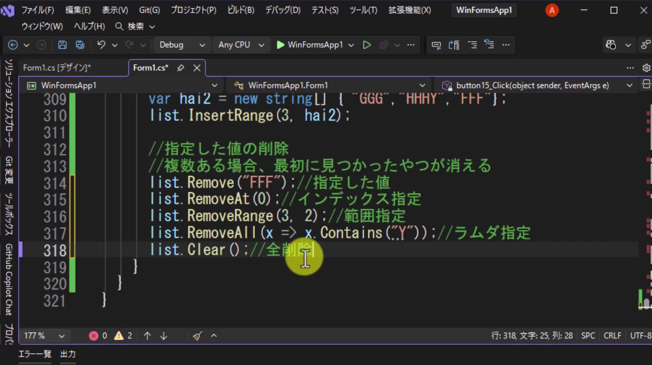Screen dimensions: 652x365
Task: Open the ファイル(F) menu
Action: 38,10
